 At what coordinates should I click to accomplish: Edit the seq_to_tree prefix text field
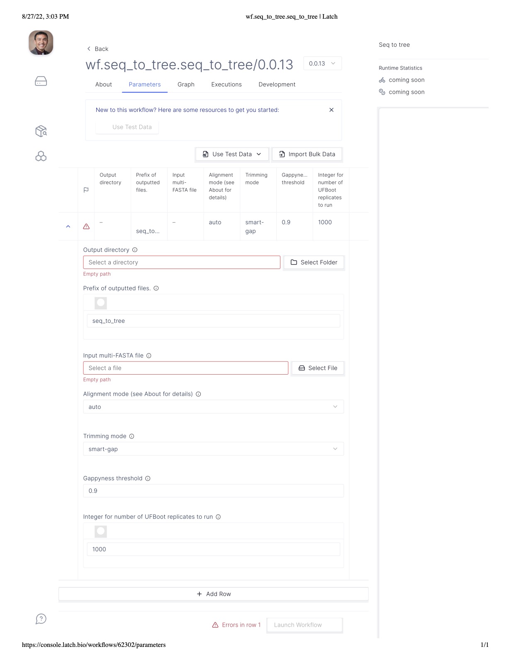[213, 321]
